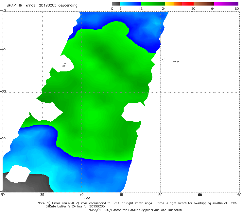Click the latitude label '-50'

pyautogui.click(x=3, y=91)
